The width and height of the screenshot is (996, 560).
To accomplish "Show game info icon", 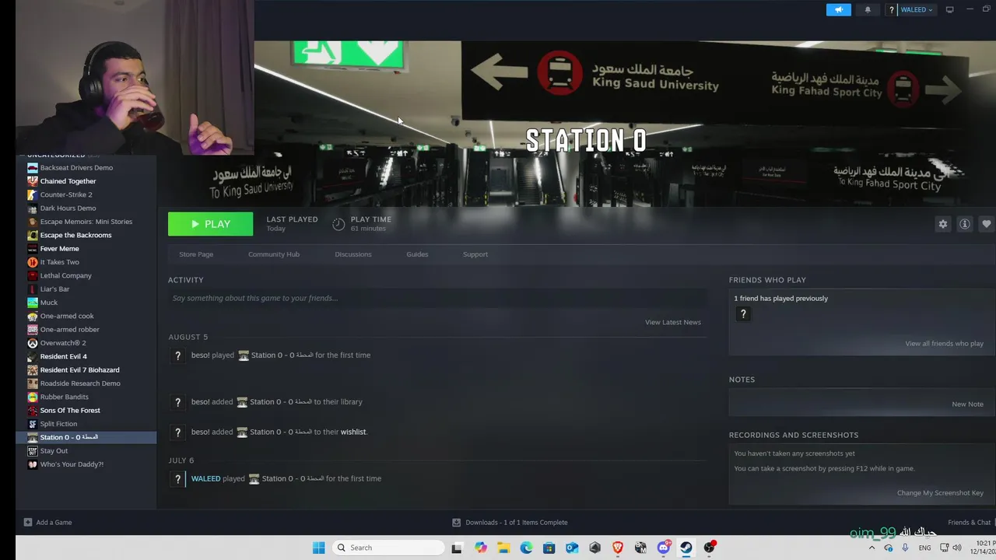I will point(965,224).
